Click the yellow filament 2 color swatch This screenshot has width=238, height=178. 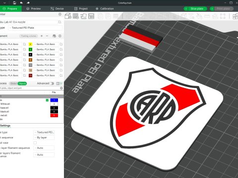tap(30, 44)
